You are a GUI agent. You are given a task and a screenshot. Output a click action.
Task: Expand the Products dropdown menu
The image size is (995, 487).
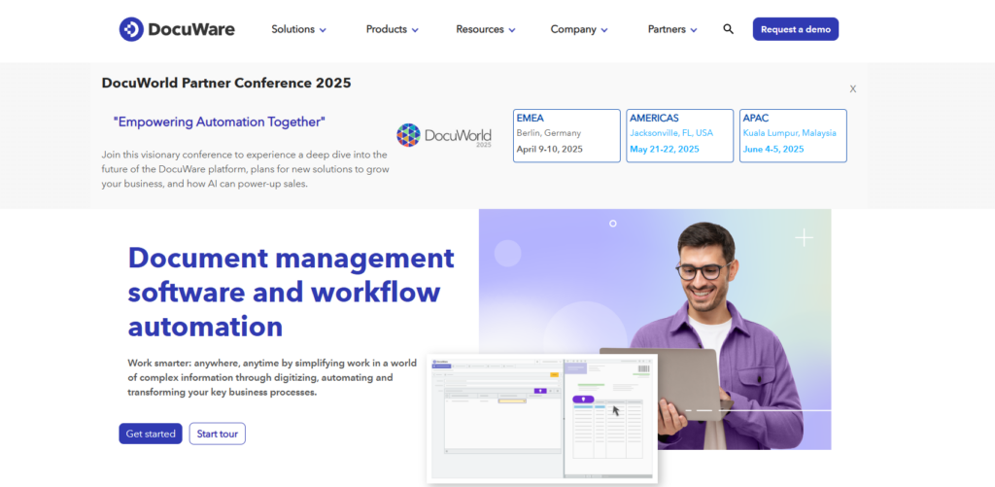[x=392, y=29]
